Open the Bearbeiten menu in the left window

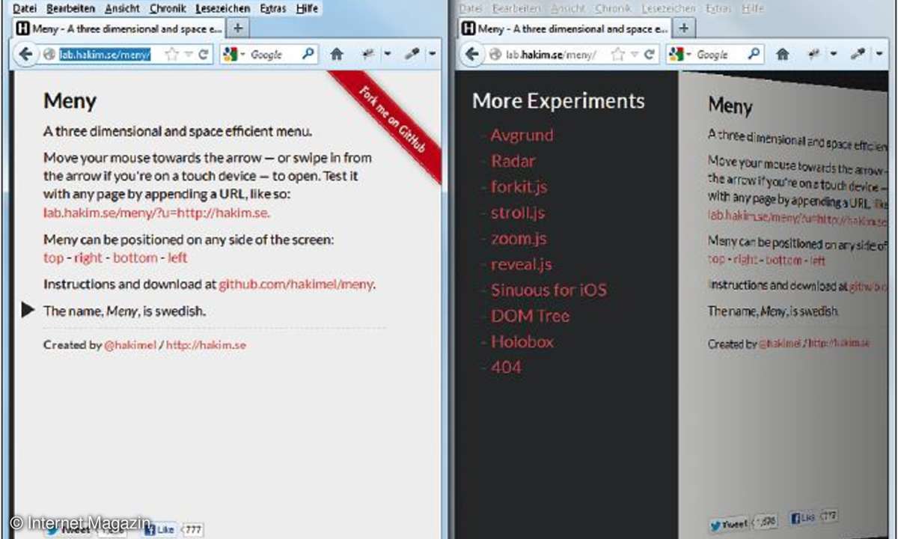click(x=70, y=8)
